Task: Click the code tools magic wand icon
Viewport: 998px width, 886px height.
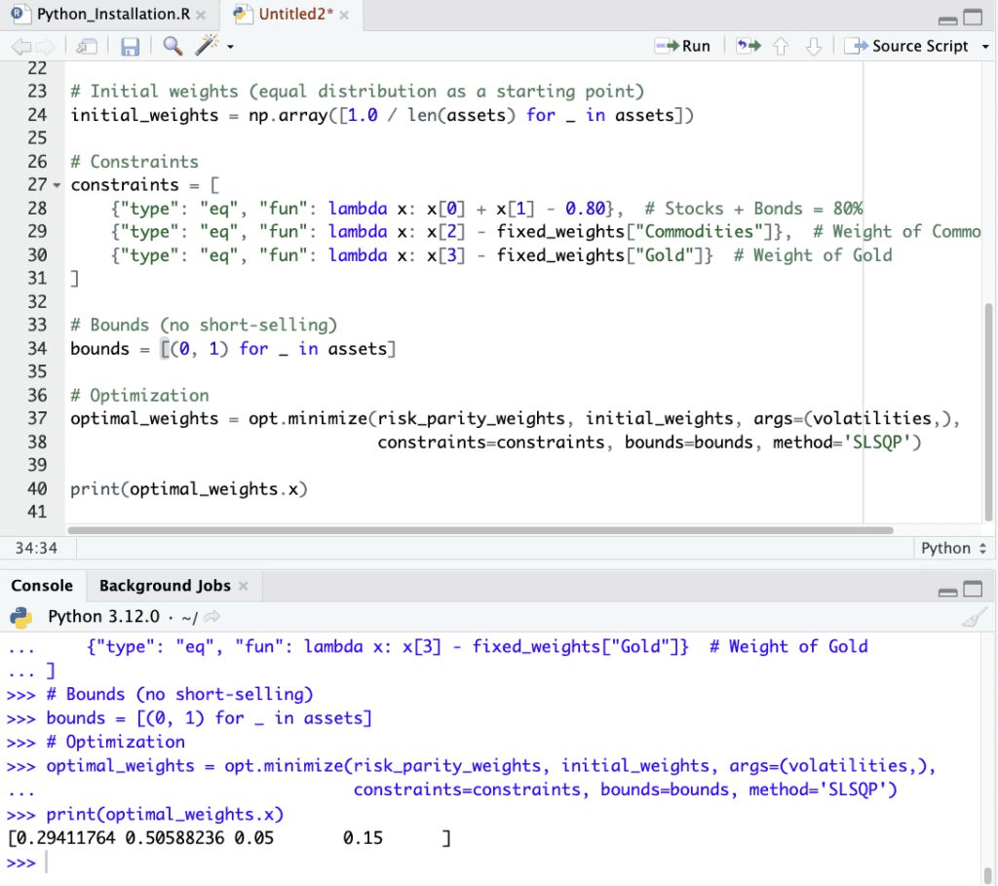Action: coord(206,46)
